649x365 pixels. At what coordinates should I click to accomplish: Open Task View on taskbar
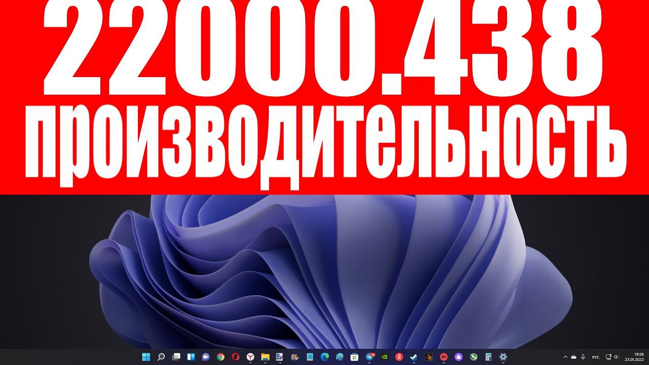(x=176, y=356)
